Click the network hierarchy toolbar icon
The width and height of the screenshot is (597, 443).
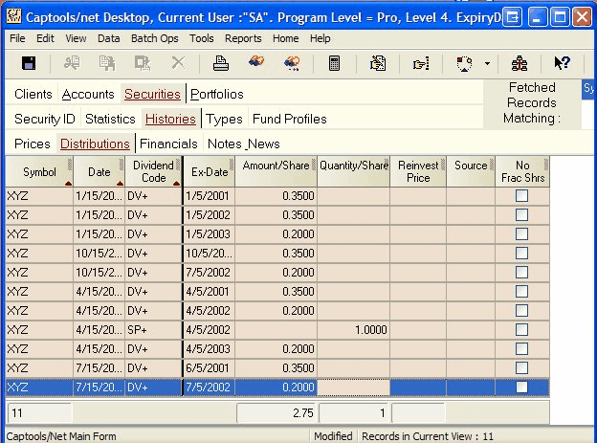click(x=520, y=63)
